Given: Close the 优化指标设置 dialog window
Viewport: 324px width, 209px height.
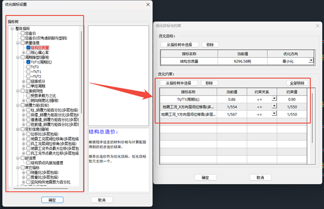Looking at the screenshot, I should point(147,5).
